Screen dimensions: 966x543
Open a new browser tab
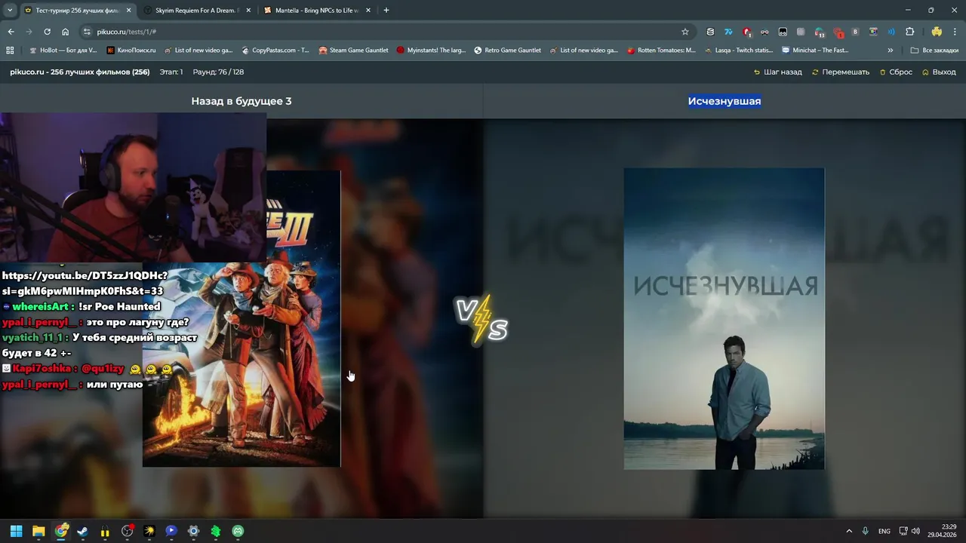tap(386, 11)
